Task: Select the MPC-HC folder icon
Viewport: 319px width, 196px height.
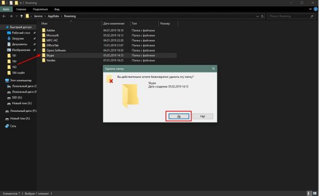Action: click(x=44, y=40)
